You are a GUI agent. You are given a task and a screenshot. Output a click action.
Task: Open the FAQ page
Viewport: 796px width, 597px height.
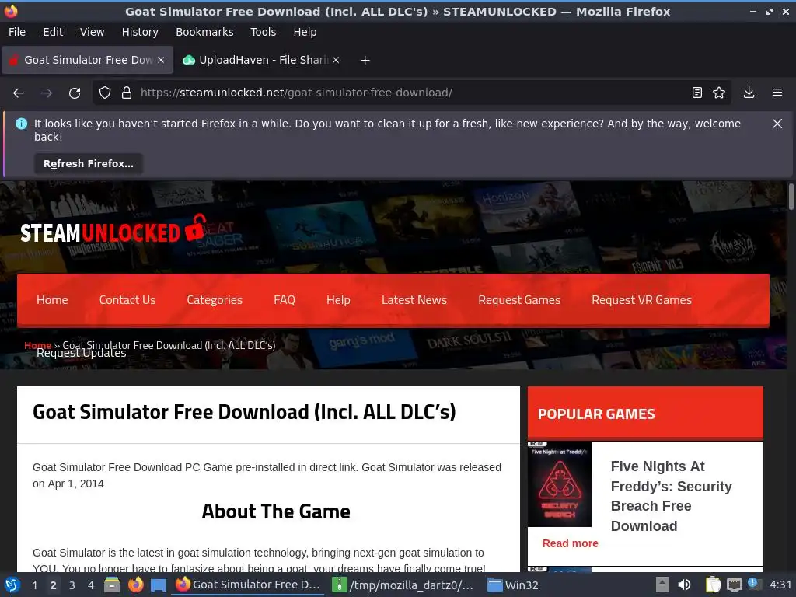point(285,300)
